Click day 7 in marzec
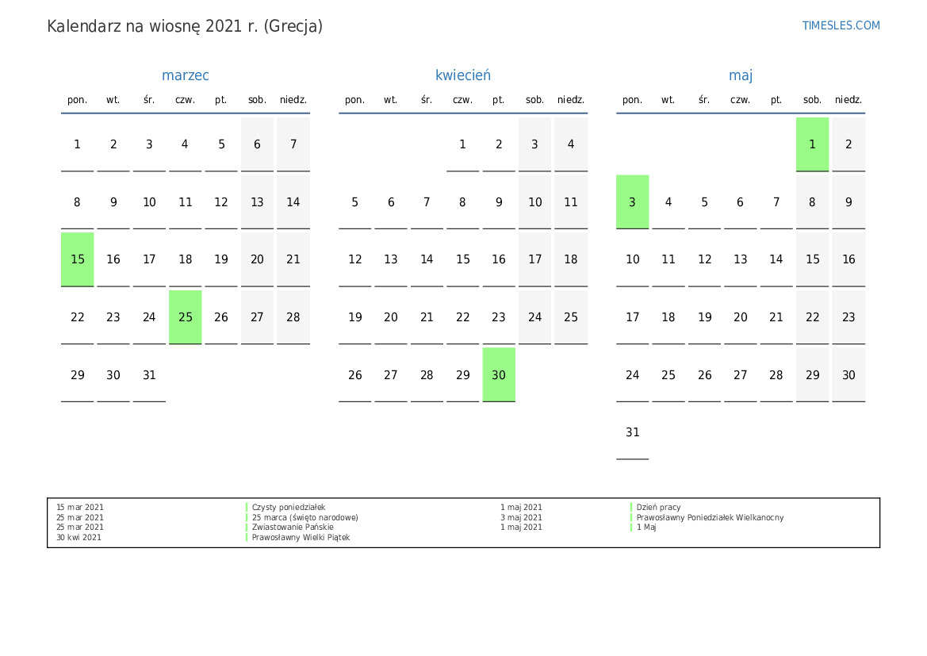Screen dimensions: 927x656 point(293,144)
